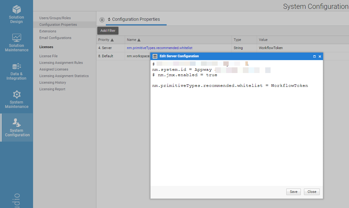
Task: Open the nm.primitiveTypes.recommended.whitelist property link
Action: [x=159, y=48]
